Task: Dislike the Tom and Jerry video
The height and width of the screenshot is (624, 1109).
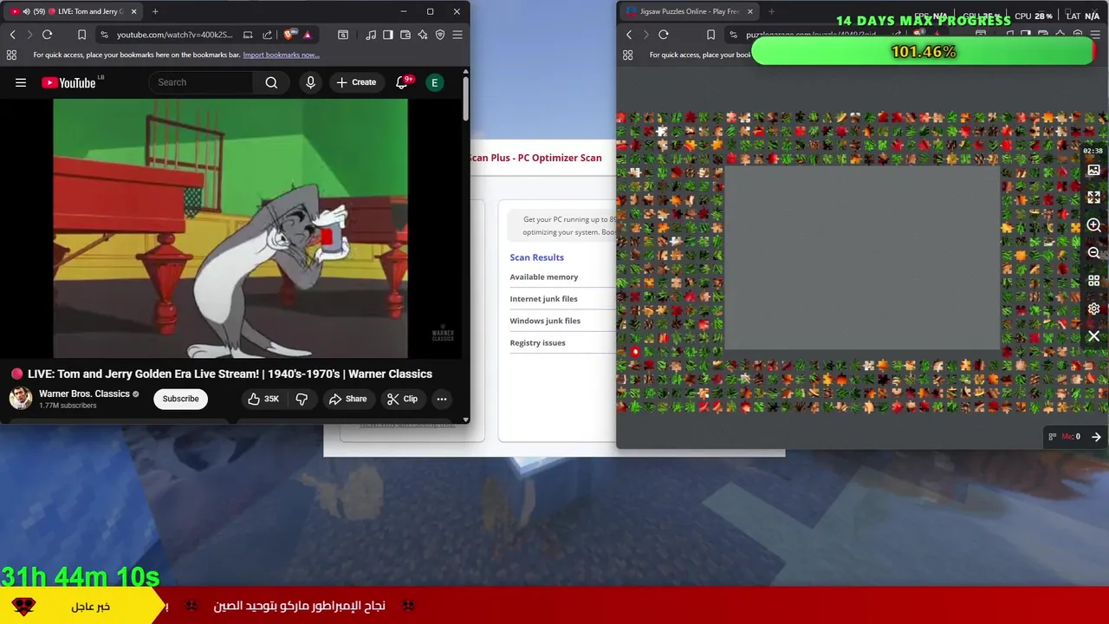Action: pos(302,399)
